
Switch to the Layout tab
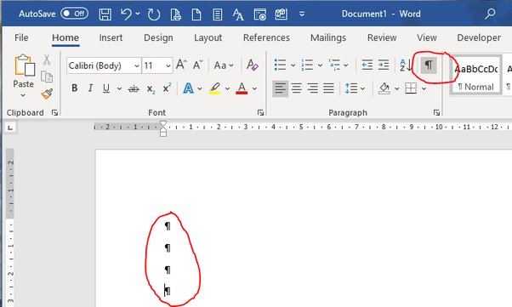(x=208, y=37)
